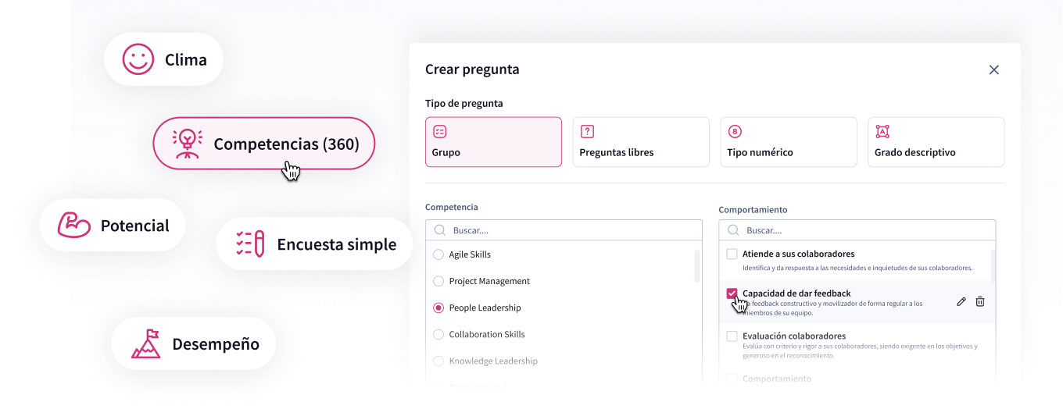Image resolution: width=1063 pixels, height=409 pixels.
Task: Click the flexed arm Potencial icon
Action: point(74,226)
